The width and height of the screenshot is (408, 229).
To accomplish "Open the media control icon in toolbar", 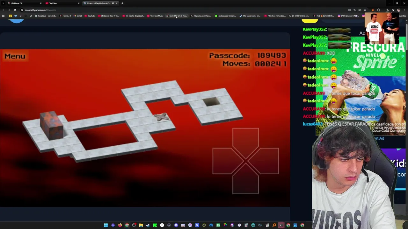I will (393, 10).
